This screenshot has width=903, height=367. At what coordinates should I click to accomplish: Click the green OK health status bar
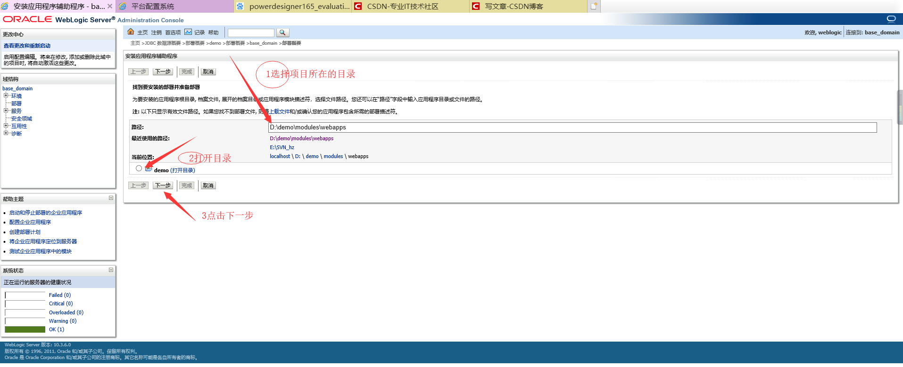point(25,329)
